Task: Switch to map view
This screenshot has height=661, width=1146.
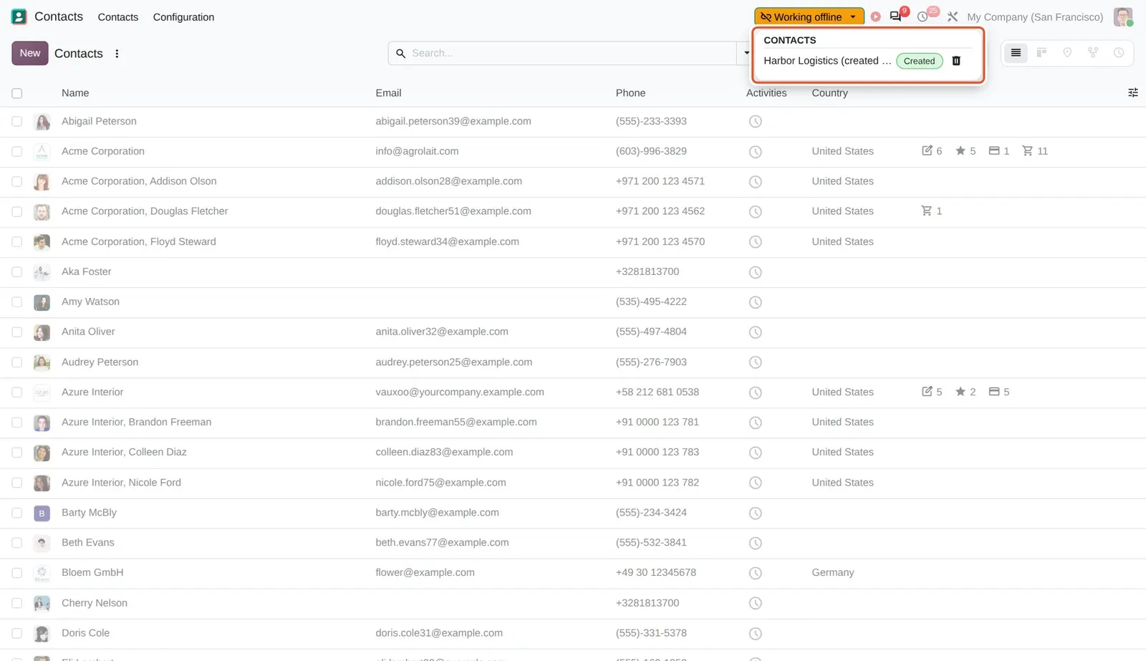Action: 1067,53
